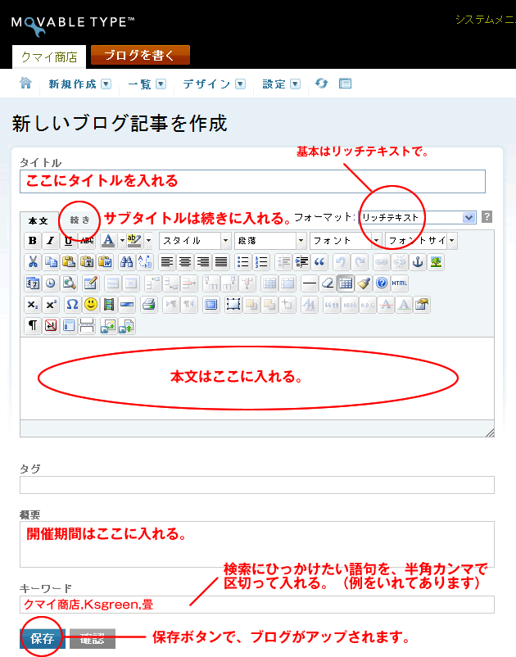This screenshot has height=657, width=516.
Task: Expand the highlight color picker arrow
Action: coord(148,241)
